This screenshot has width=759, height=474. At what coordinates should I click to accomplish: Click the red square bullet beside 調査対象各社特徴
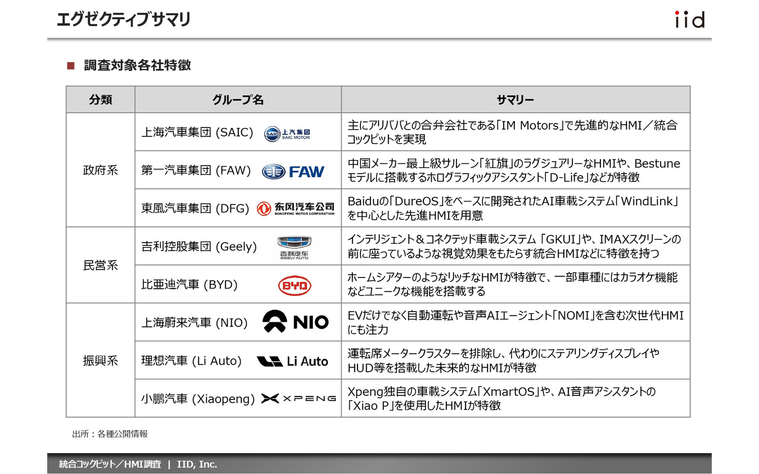click(71, 66)
